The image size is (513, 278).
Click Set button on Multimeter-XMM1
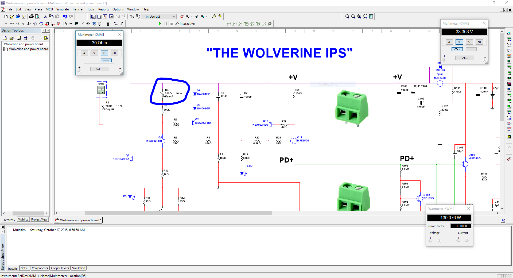click(99, 69)
